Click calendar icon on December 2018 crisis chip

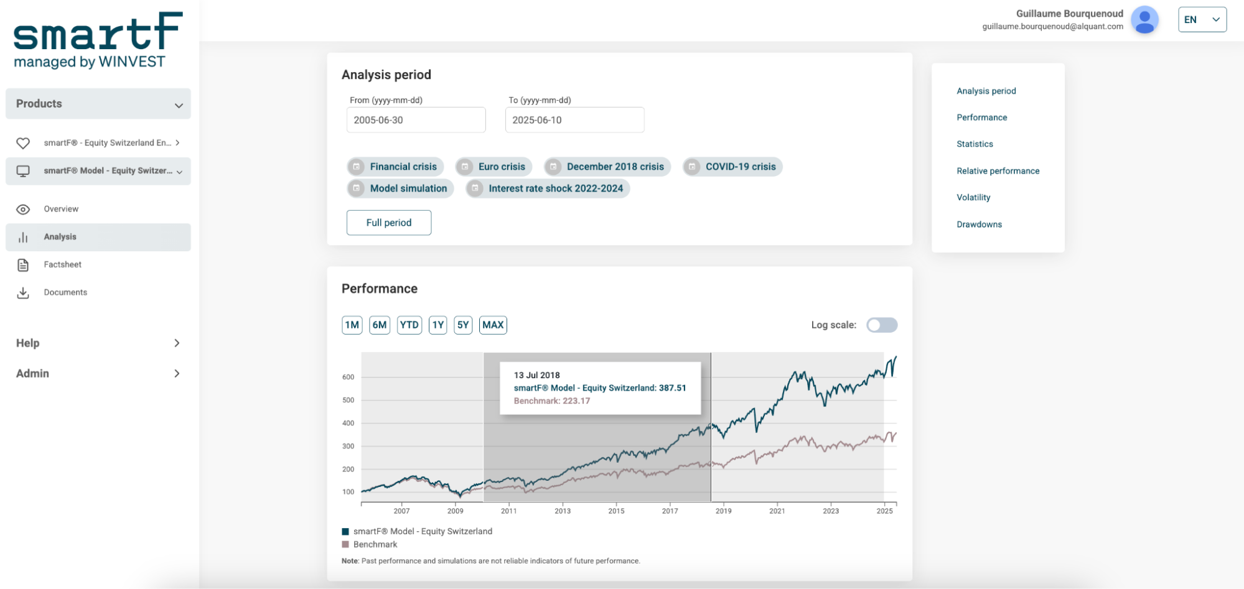553,167
